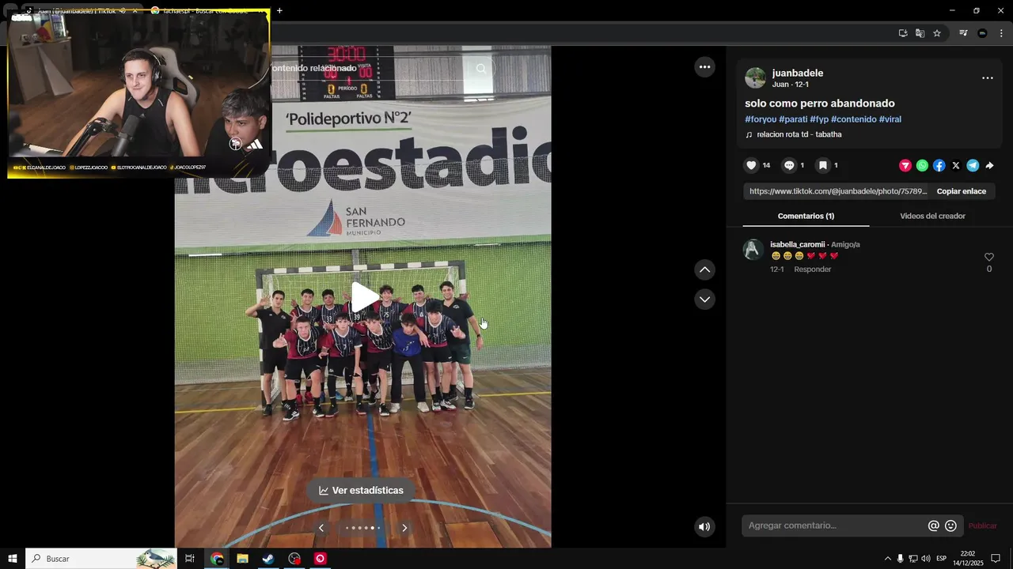Like the post with the heart icon

coord(752,165)
